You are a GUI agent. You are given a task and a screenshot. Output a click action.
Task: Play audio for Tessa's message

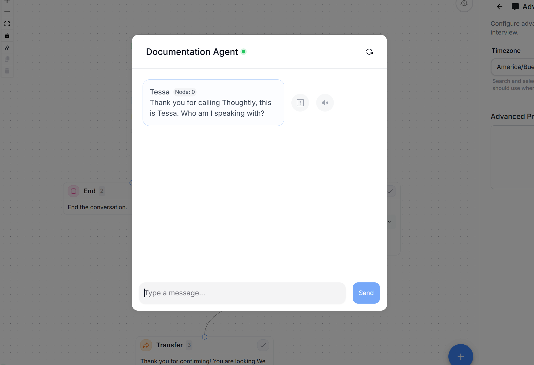pos(325,103)
